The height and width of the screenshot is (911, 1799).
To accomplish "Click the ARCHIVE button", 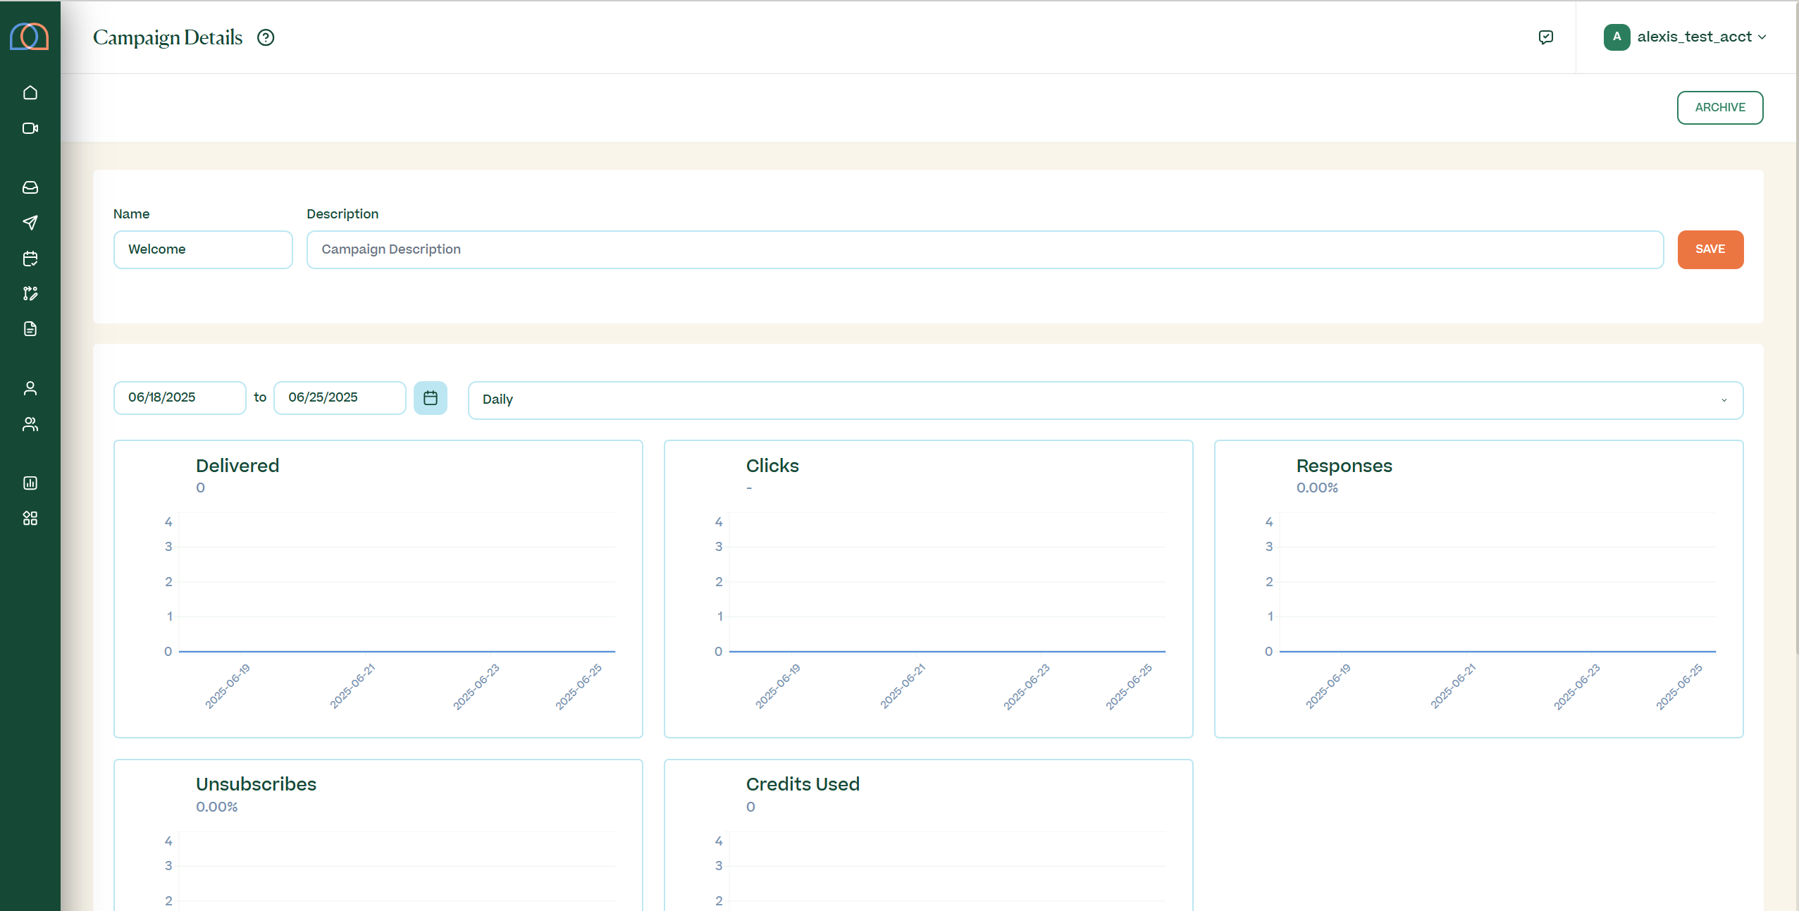I will (1719, 108).
